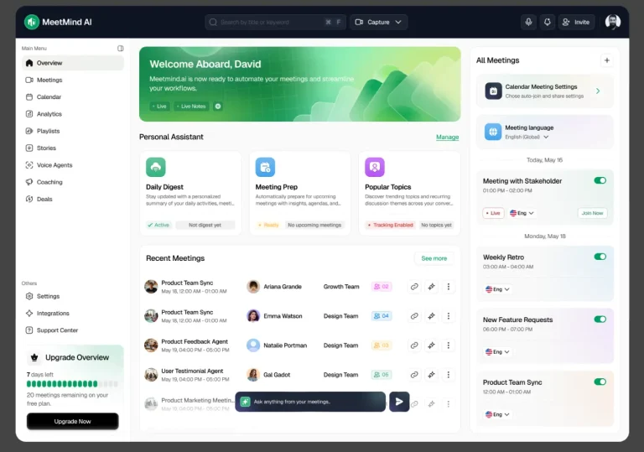Select Overview in the main menu

(x=73, y=63)
